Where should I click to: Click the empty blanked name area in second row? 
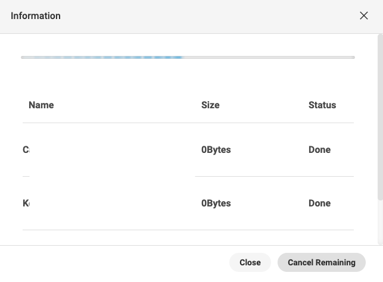(x=112, y=203)
